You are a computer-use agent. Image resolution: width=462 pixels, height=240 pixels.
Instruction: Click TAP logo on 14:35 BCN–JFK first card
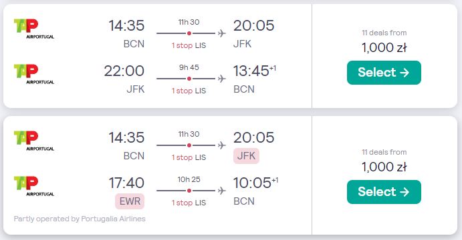pyautogui.click(x=34, y=29)
